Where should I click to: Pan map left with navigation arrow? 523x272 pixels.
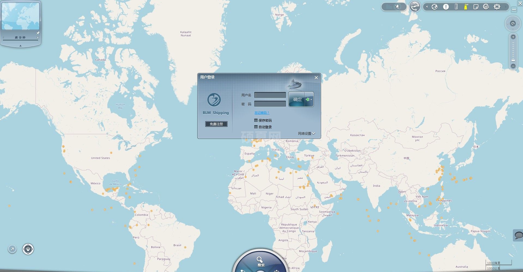(x=507, y=23)
